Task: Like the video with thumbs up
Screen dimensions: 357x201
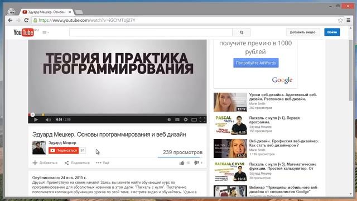Action: click(x=182, y=162)
